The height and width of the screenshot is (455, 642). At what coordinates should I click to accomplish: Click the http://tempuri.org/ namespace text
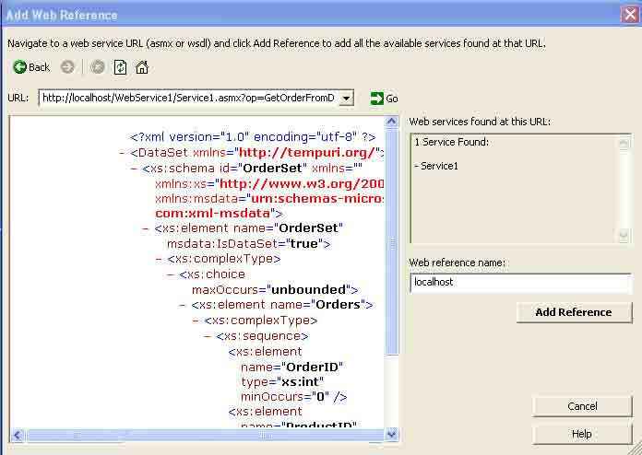point(307,153)
